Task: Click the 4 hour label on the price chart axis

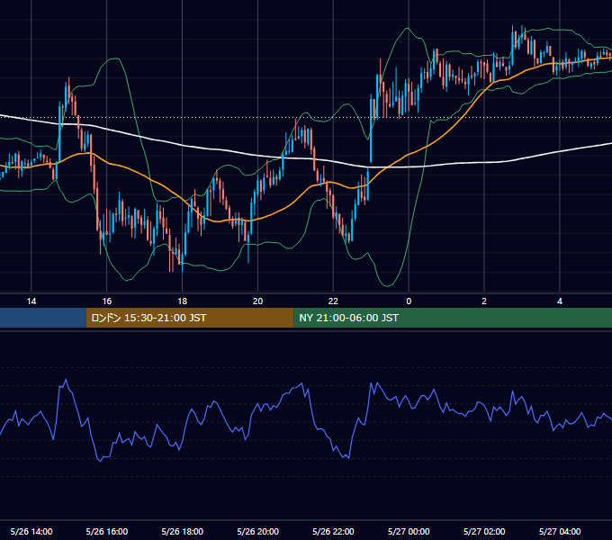Action: point(560,301)
